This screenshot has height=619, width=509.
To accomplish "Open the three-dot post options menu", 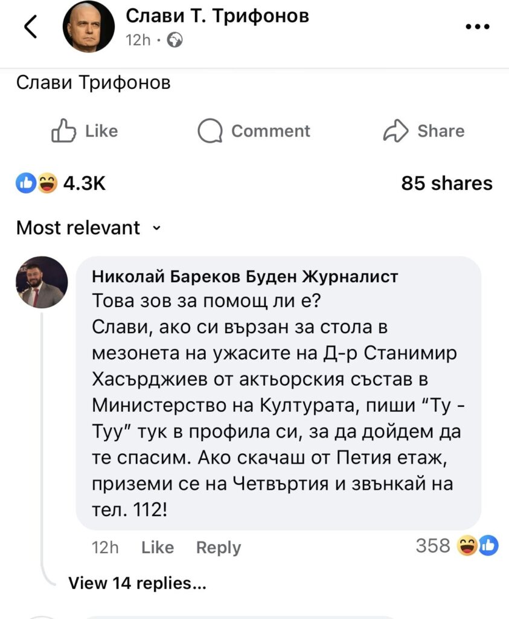I will 478,27.
